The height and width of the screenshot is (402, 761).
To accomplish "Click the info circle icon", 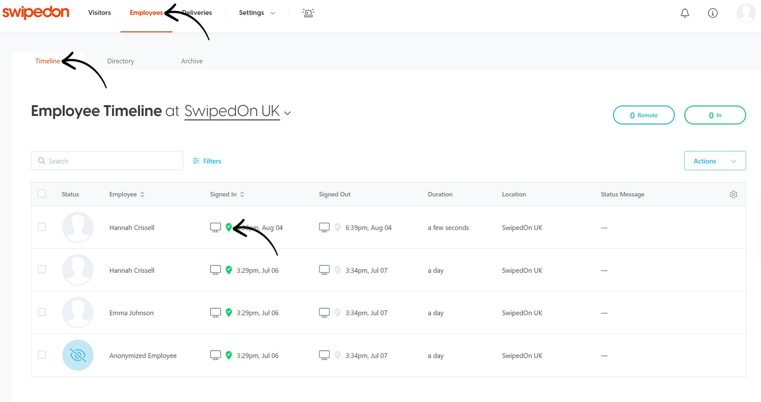I will [712, 13].
